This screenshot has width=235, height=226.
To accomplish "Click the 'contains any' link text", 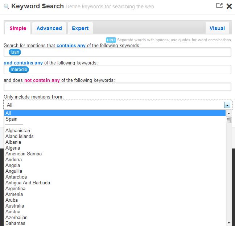I will (x=71, y=46).
